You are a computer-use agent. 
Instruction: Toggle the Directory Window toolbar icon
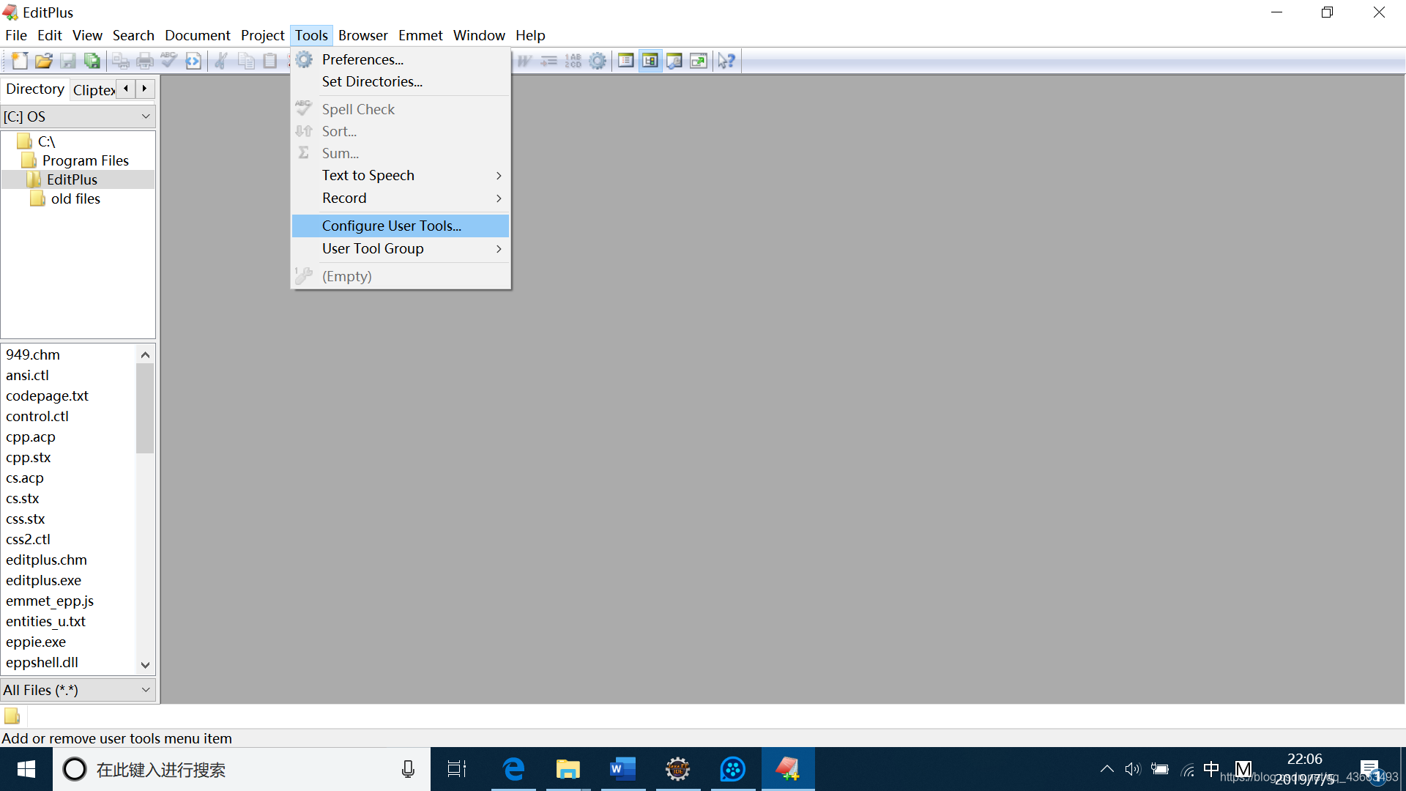pos(650,61)
